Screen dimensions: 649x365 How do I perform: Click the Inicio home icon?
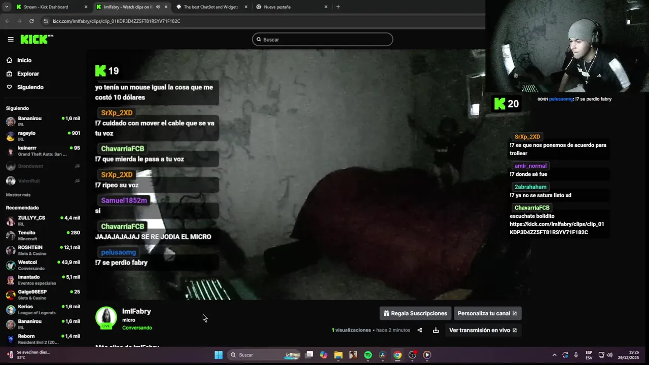[x=9, y=60]
